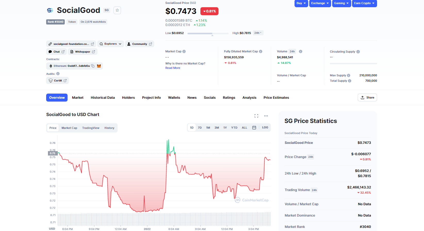Click the low-high price range slider
This screenshot has height=231, width=424.
(x=208, y=34)
